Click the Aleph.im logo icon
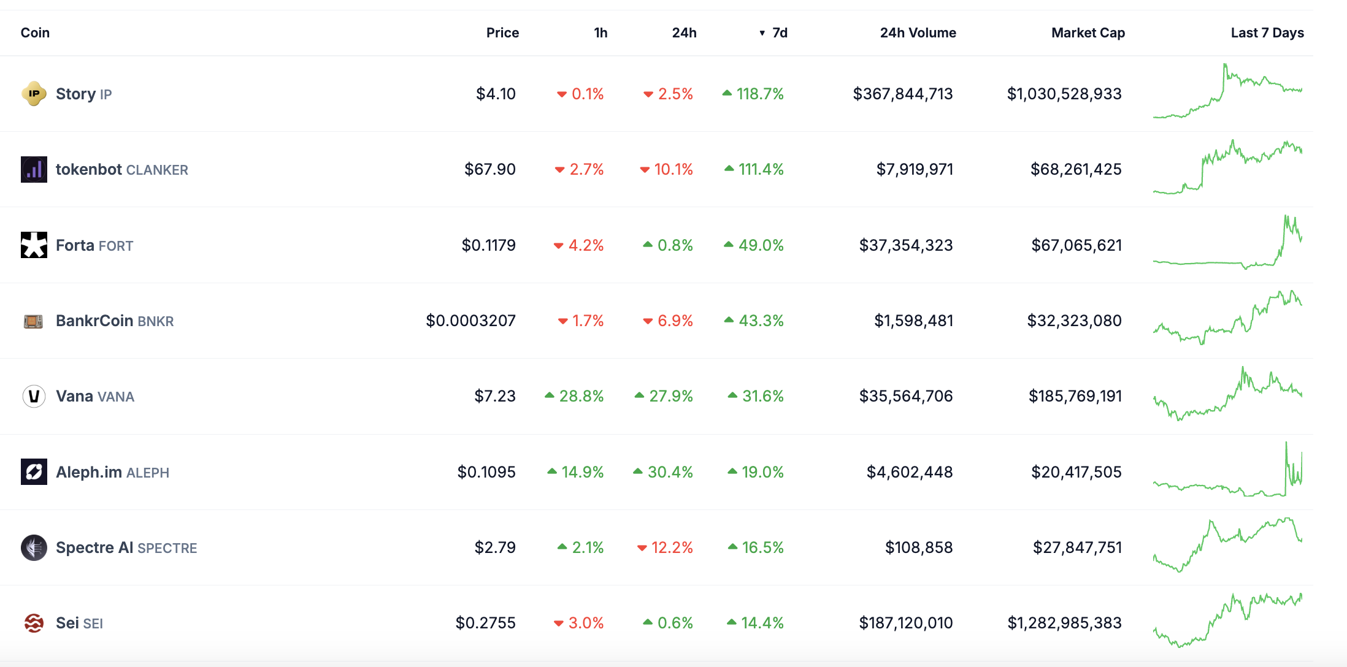Screen dimensions: 1347x667 pyautogui.click(x=34, y=472)
